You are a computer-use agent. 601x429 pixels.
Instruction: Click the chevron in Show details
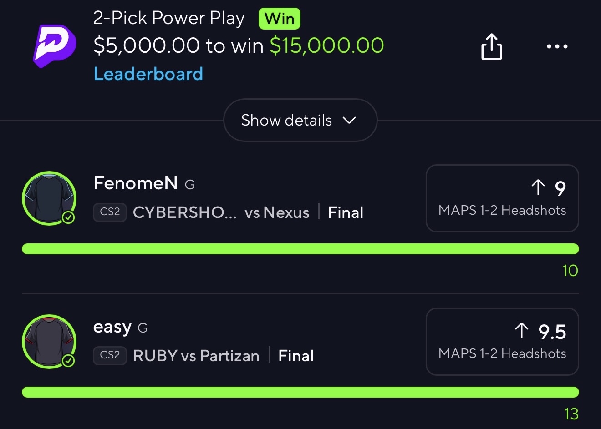(349, 121)
